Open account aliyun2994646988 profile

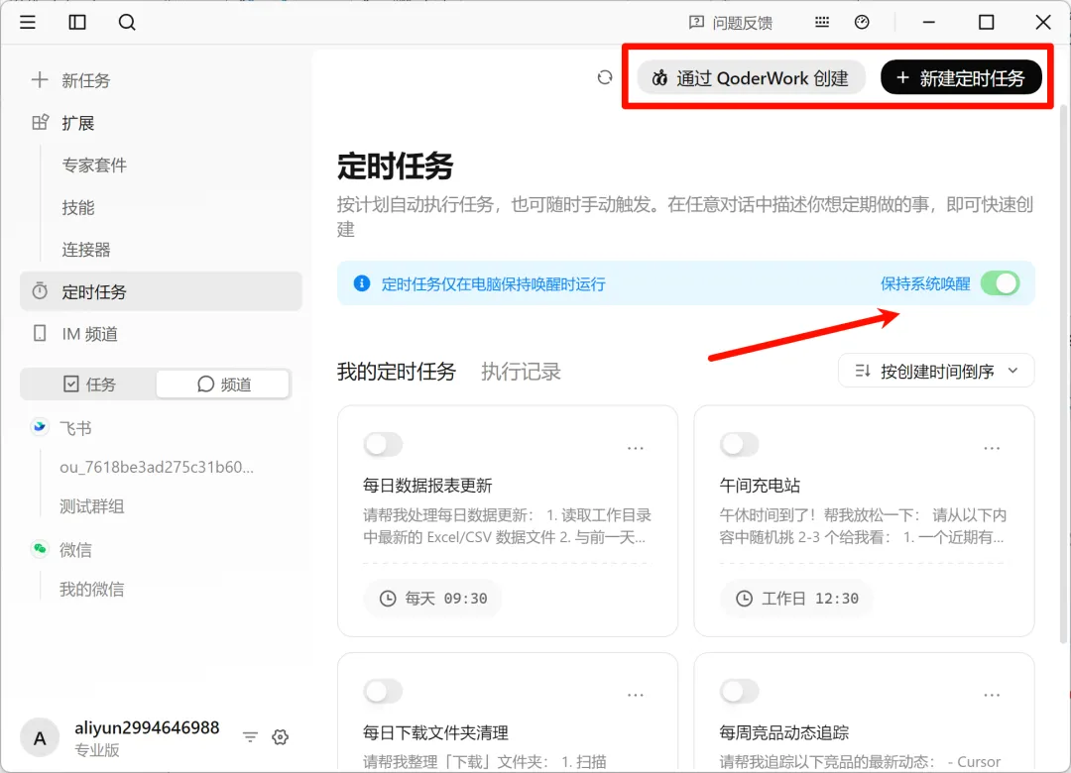(x=147, y=728)
